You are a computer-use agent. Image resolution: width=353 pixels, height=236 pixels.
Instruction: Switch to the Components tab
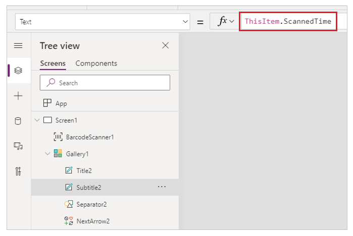point(96,64)
